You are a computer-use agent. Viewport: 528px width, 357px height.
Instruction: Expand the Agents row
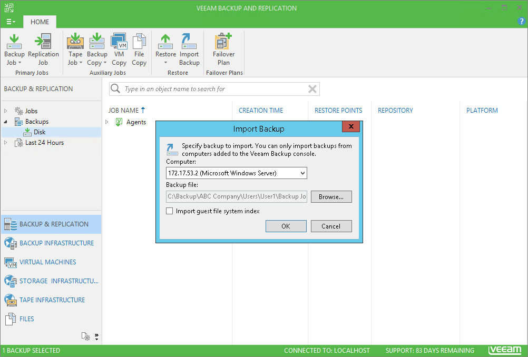[107, 122]
